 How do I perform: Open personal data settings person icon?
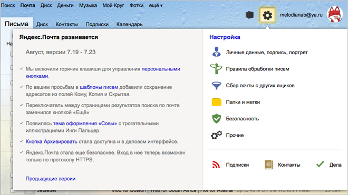tap(216, 52)
